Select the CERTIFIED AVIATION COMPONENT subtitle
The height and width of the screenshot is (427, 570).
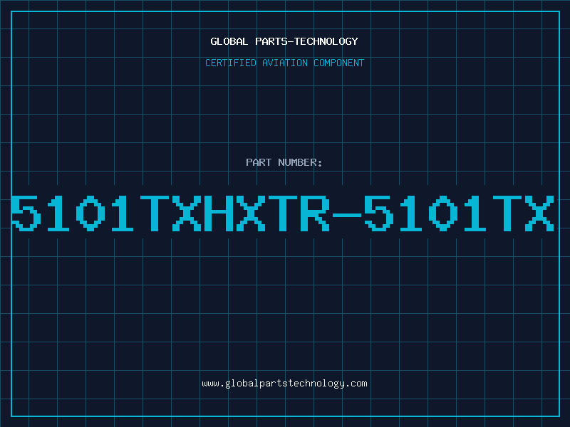pos(284,63)
